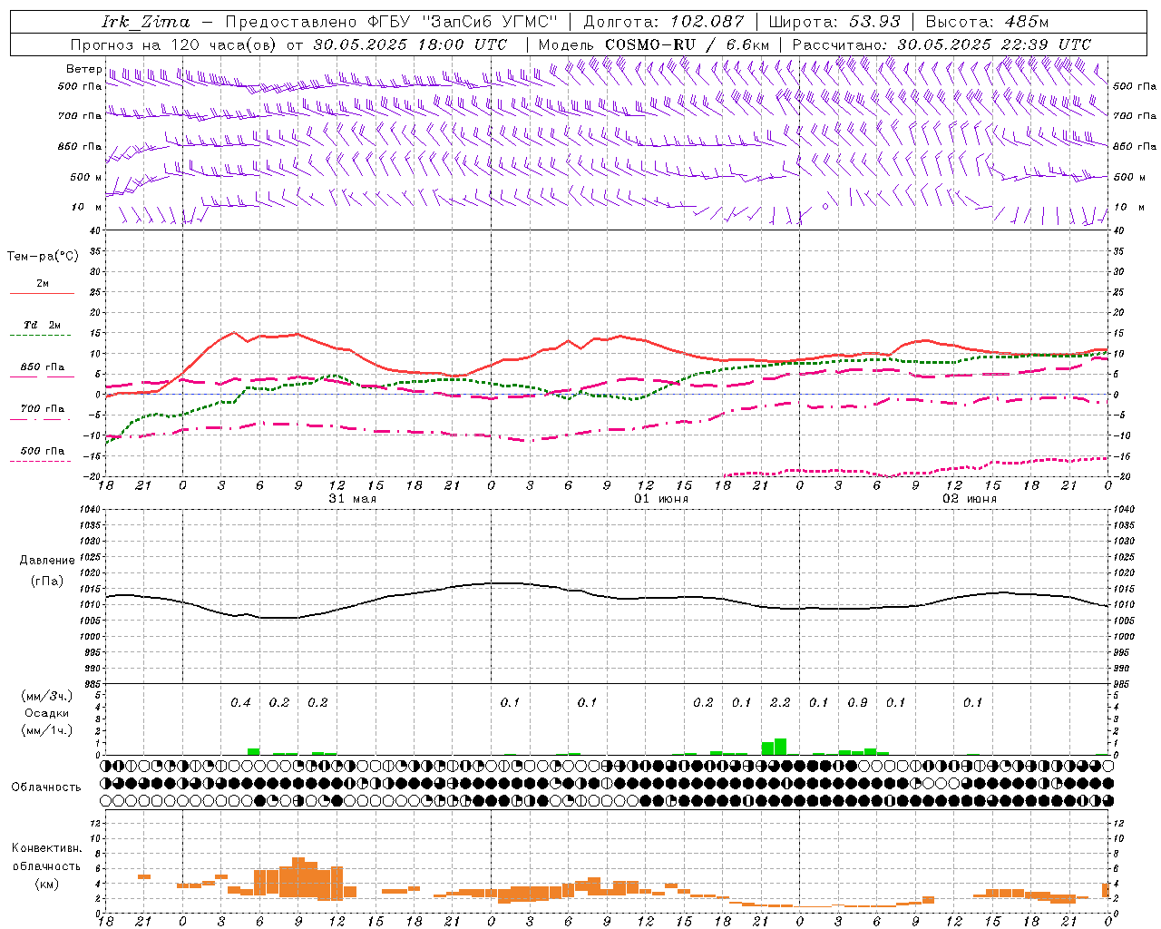Click the red solid 2м temperature legend line

[x=42, y=293]
